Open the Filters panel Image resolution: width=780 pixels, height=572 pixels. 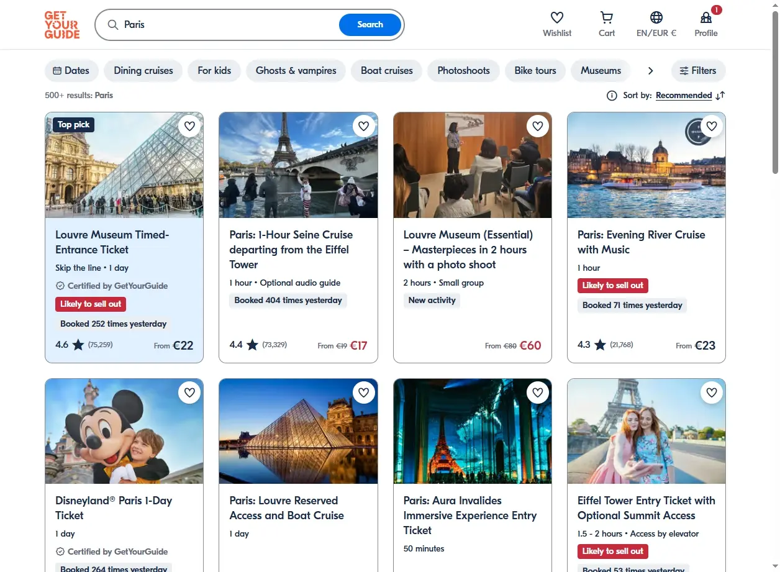point(698,71)
